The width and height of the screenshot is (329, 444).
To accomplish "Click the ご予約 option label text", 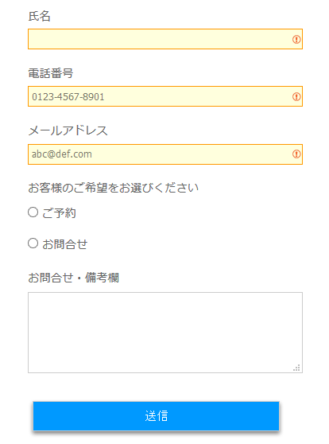I will 59,213.
